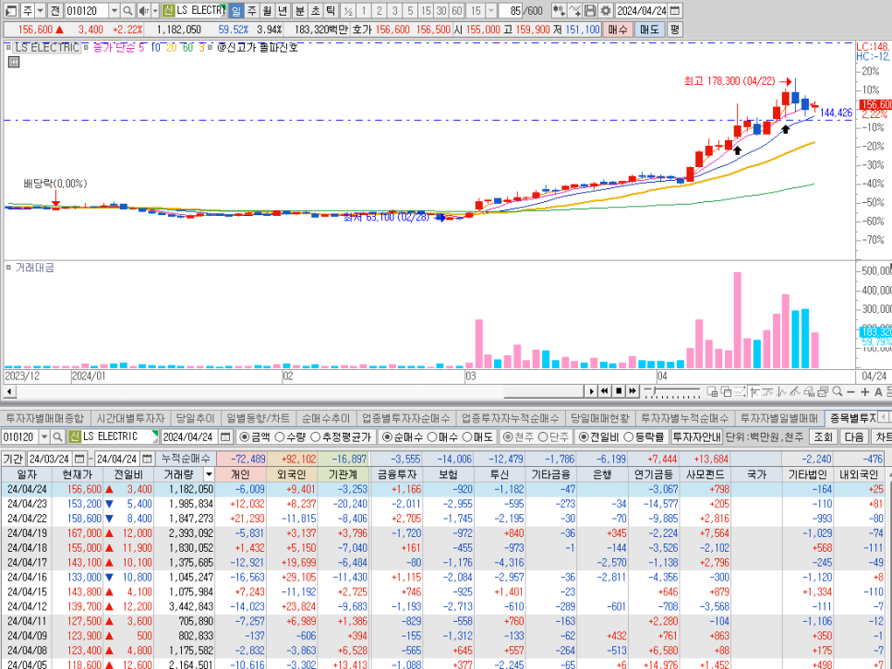The width and height of the screenshot is (892, 669).
Task: Adjust the chart zoom slider below the chart
Action: [672, 392]
